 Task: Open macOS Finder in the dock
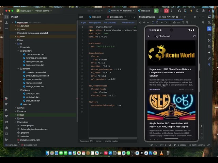click(48, 153)
